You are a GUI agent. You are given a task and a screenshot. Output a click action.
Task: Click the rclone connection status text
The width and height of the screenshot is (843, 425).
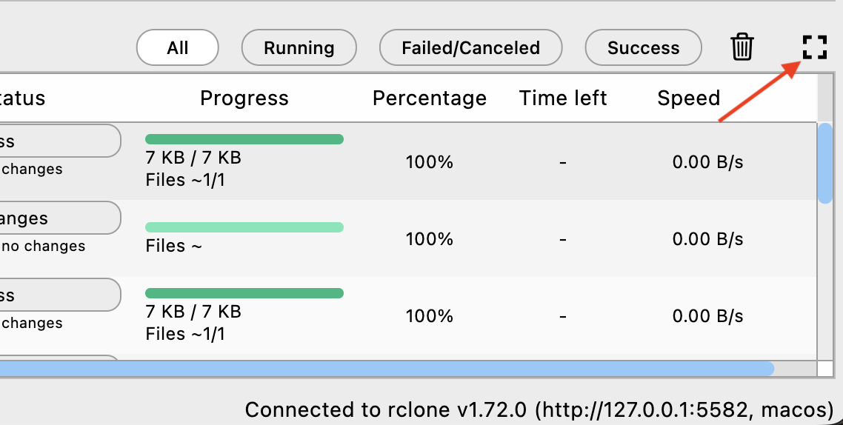tap(540, 409)
